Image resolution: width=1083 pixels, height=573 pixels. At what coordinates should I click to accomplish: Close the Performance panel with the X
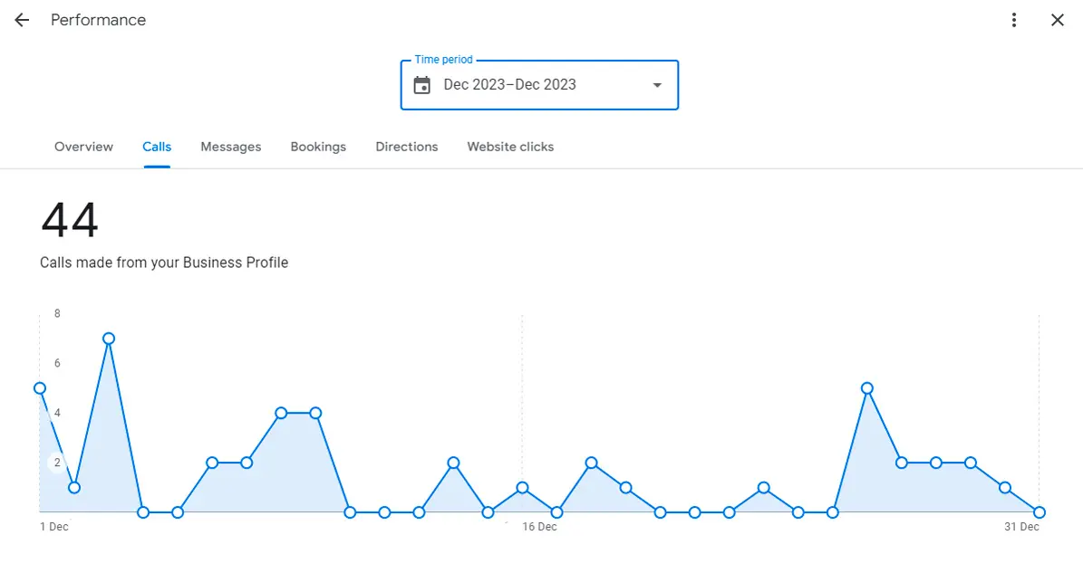tap(1058, 20)
